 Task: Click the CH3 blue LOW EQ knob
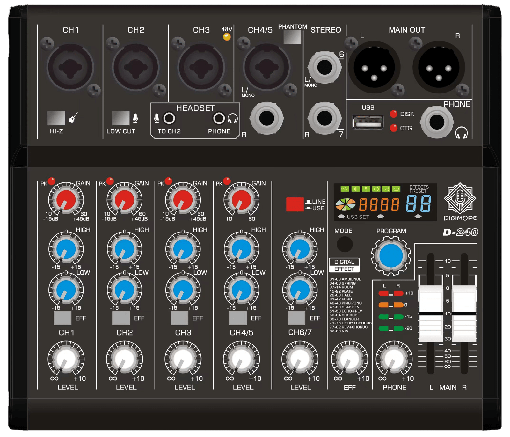(183, 290)
